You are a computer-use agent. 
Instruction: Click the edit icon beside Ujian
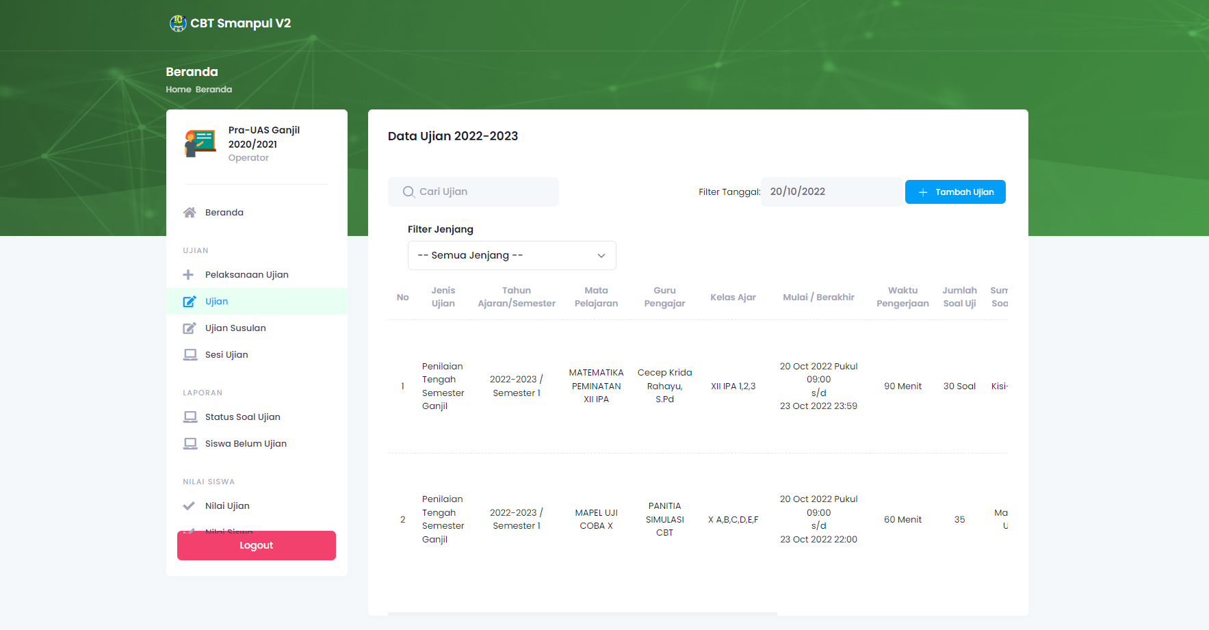click(x=190, y=302)
